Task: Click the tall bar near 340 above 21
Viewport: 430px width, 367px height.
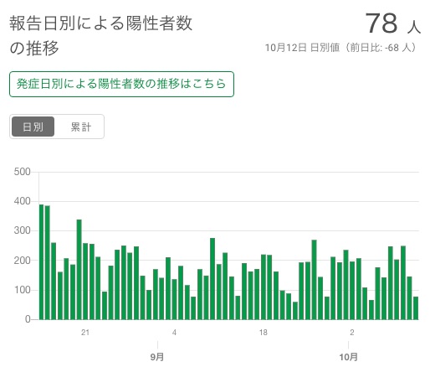Action: coord(79,270)
